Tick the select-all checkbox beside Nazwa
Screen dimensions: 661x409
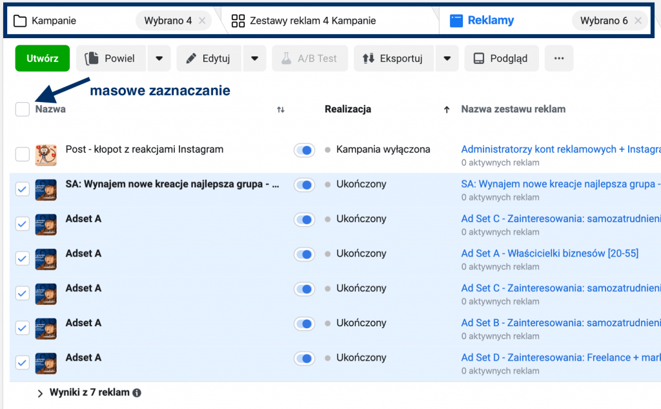pos(23,109)
